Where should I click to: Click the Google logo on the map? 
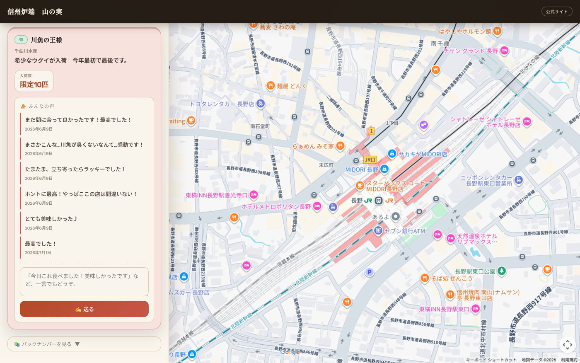point(290,352)
